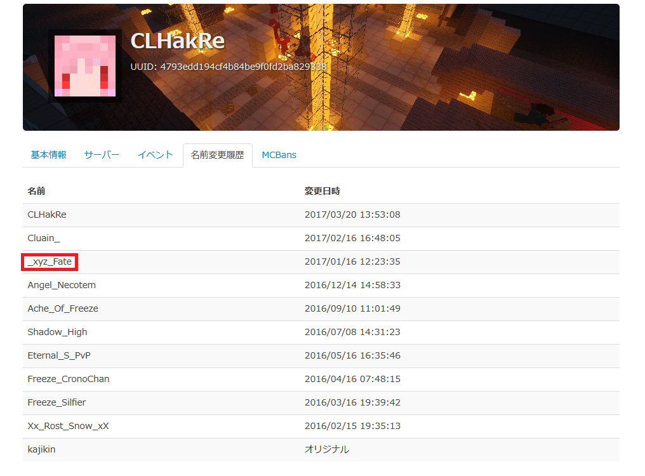Viewport: 645px width, 476px height.
Task: Click date 2017/03/20 13:53:08
Action: [x=352, y=215]
